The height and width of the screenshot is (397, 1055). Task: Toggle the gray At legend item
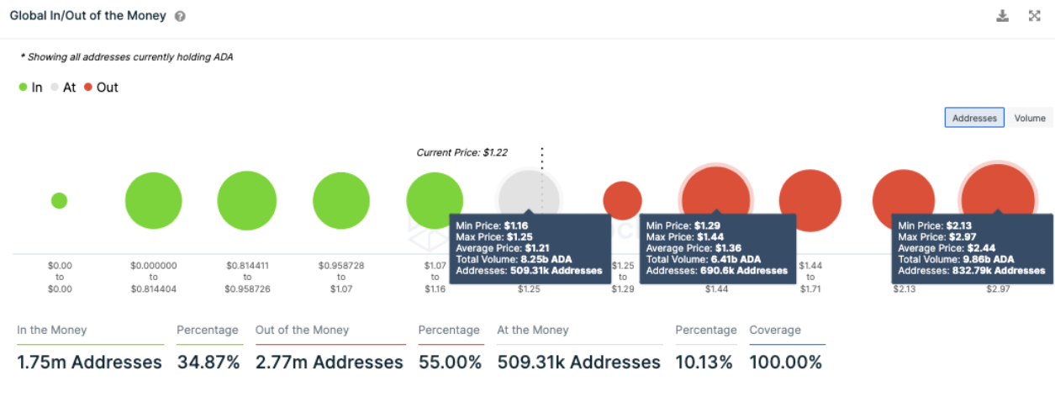click(63, 87)
